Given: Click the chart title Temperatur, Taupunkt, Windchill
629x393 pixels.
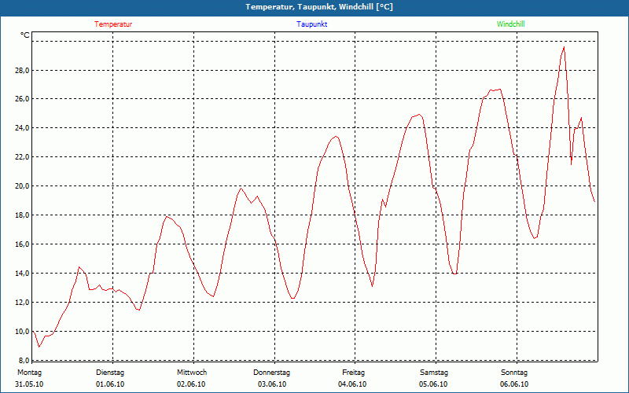Looking at the screenshot, I should 319,7.
